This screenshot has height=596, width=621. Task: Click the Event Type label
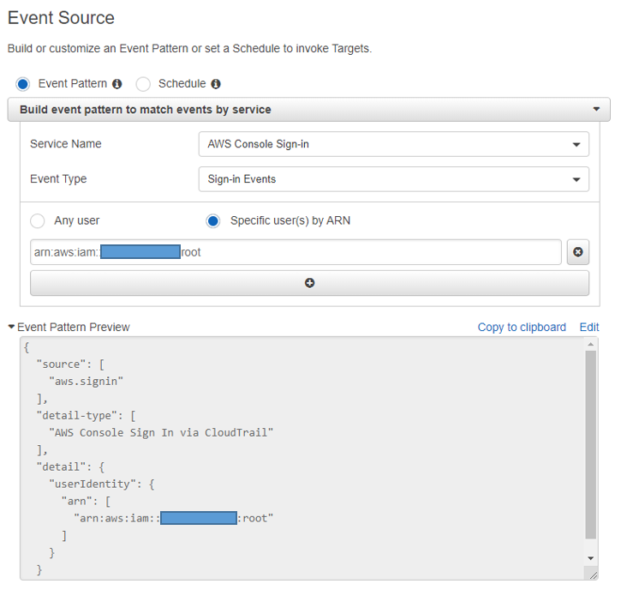point(58,179)
